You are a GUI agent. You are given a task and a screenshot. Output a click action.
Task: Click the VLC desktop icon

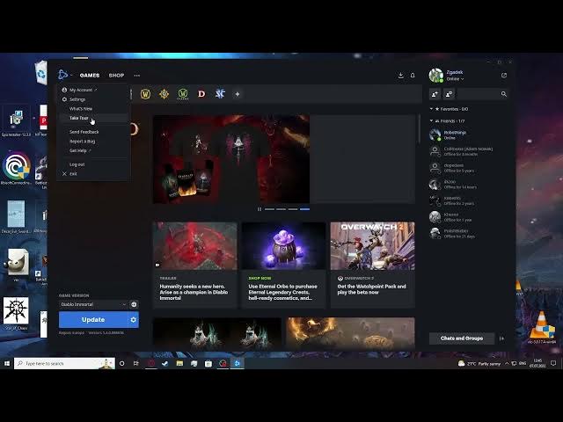click(542, 326)
